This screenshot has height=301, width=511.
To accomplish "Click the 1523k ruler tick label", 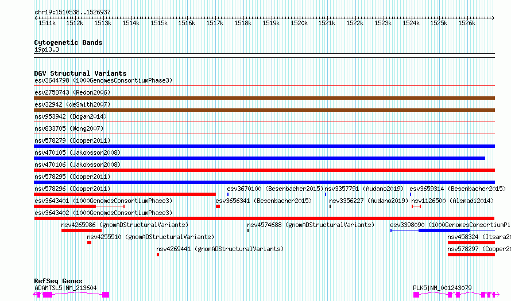I will [x=382, y=23].
